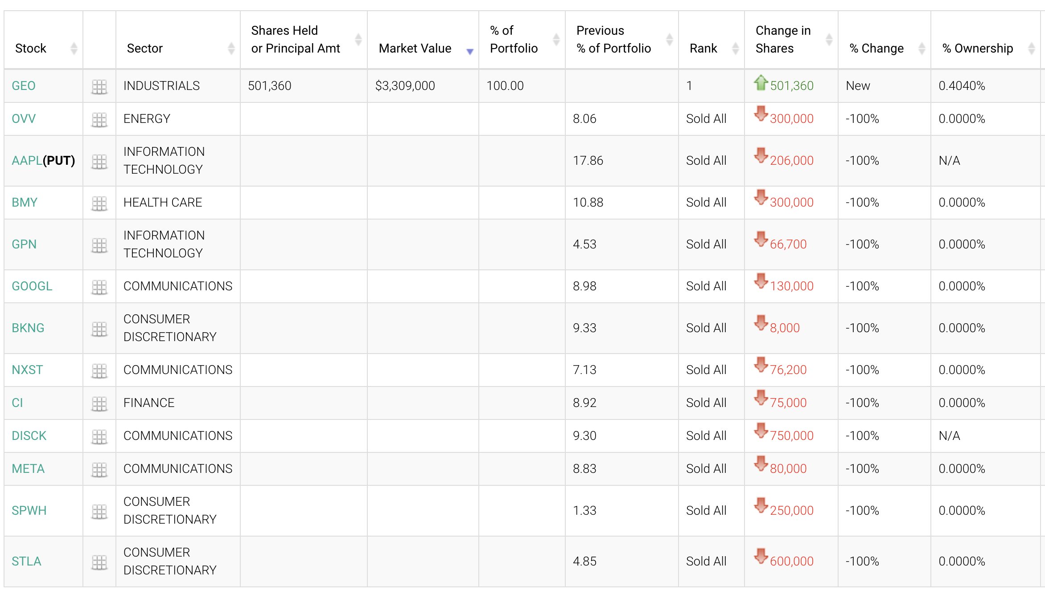The width and height of the screenshot is (1045, 594).
Task: Click the green up arrow in the GEO row
Action: (761, 82)
